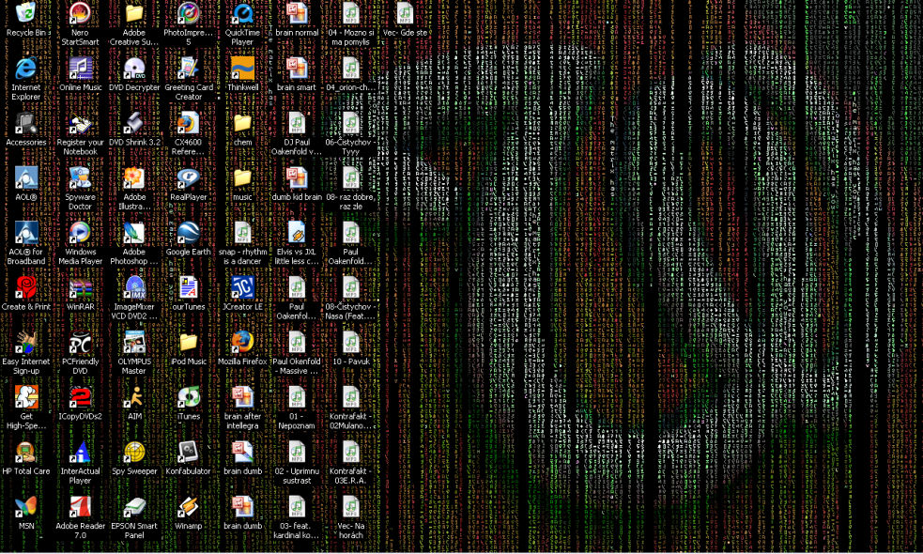The image size is (923, 554).
Task: Select the PCFriendly DVD icon
Action: [x=80, y=342]
